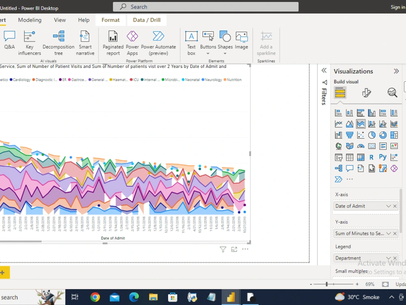Image resolution: width=406 pixels, height=305 pixels.
Task: Remove Sum of Minutes field from Y-axis
Action: pos(395,233)
